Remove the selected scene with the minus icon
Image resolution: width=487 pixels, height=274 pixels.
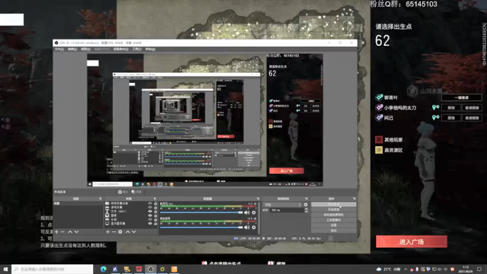pos(63,232)
